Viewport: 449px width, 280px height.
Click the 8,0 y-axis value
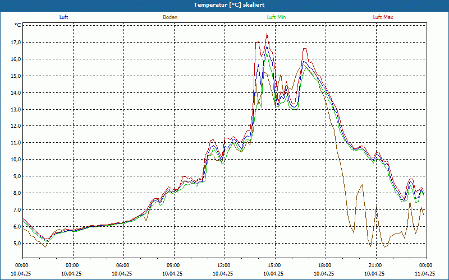pyautogui.click(x=17, y=193)
